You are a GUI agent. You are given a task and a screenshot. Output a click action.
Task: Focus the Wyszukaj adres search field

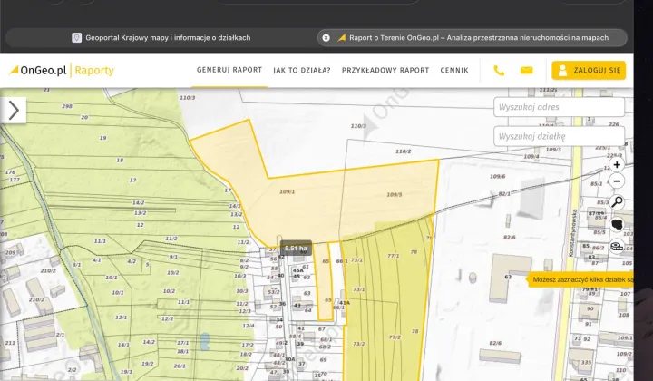pyautogui.click(x=559, y=107)
